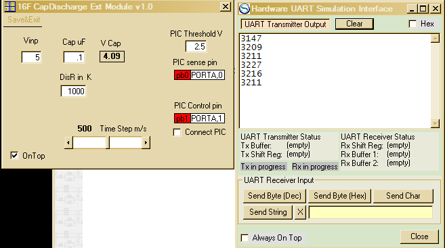The width and height of the screenshot is (445, 248).
Task: Click the Time Step slider thumb
Action: pyautogui.click(x=108, y=142)
